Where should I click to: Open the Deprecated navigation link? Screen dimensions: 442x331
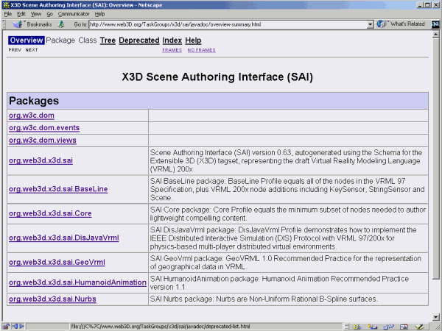pyautogui.click(x=138, y=40)
